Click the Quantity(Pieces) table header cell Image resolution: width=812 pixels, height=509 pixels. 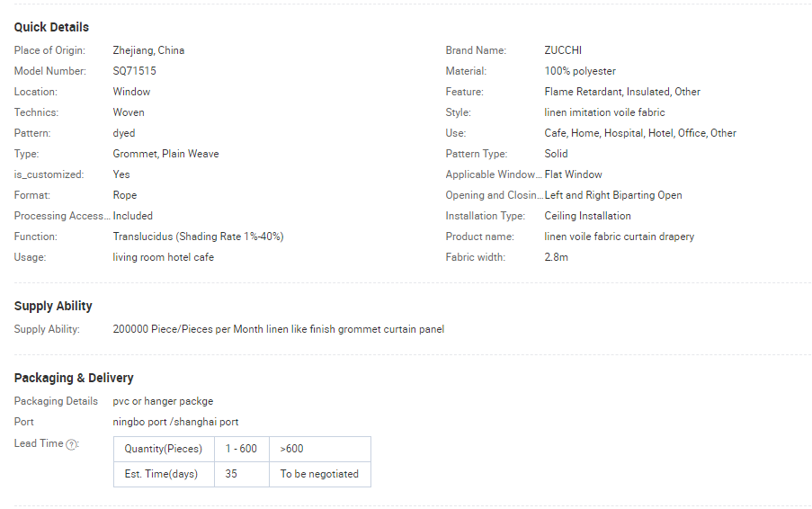click(x=164, y=449)
